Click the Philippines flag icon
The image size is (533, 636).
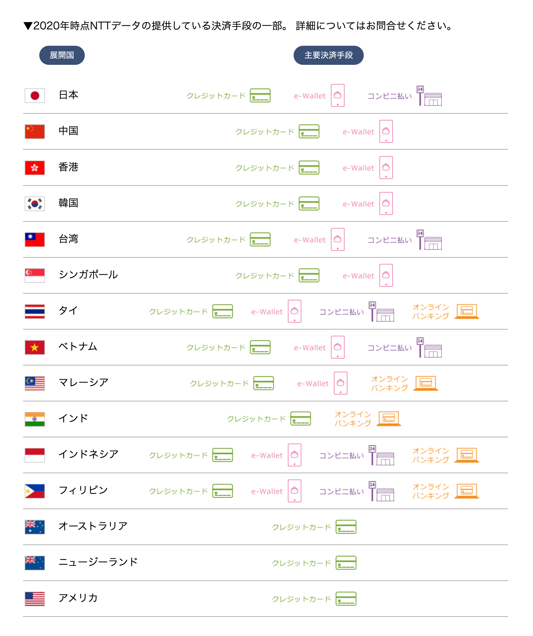tap(35, 491)
